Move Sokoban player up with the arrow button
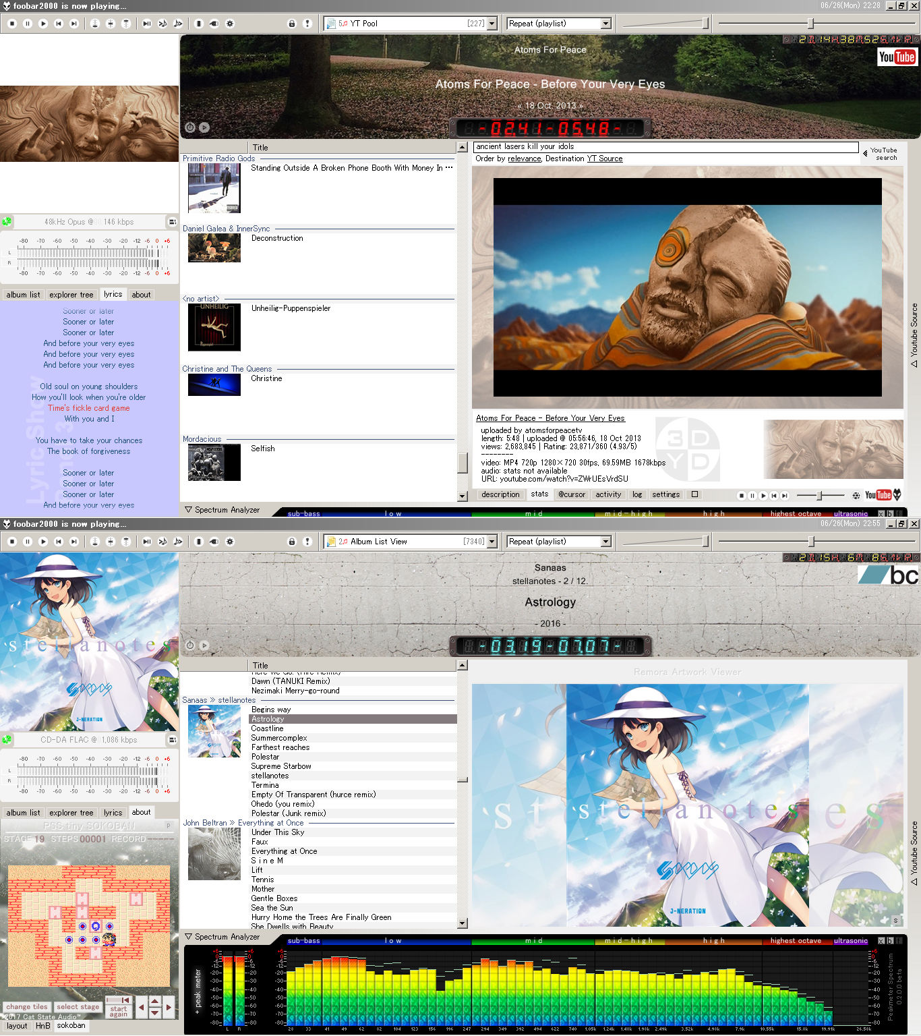 click(x=155, y=1002)
